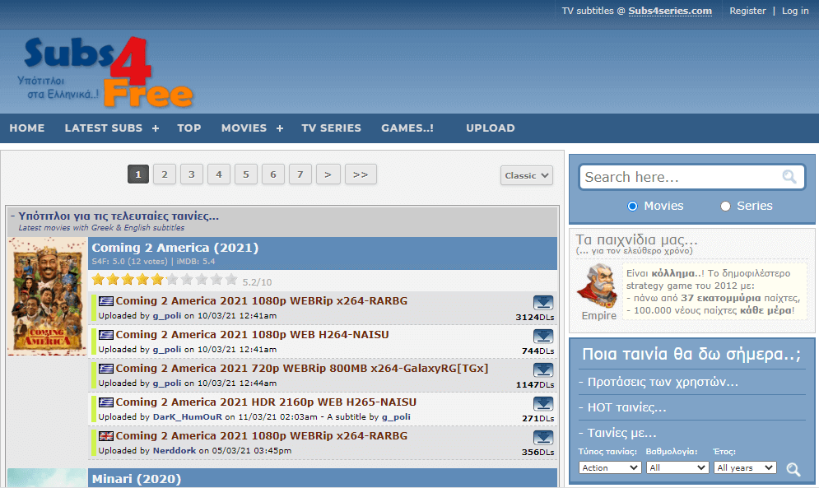819x488 pixels.
Task: Download Coming 2 America 1080p WEB H264-NAISU subtitle
Action: [543, 336]
